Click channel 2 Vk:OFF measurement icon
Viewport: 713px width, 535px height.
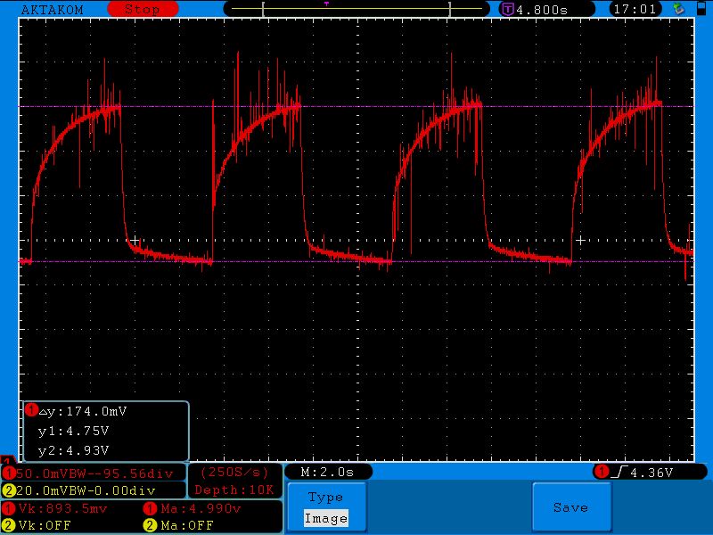[11, 524]
